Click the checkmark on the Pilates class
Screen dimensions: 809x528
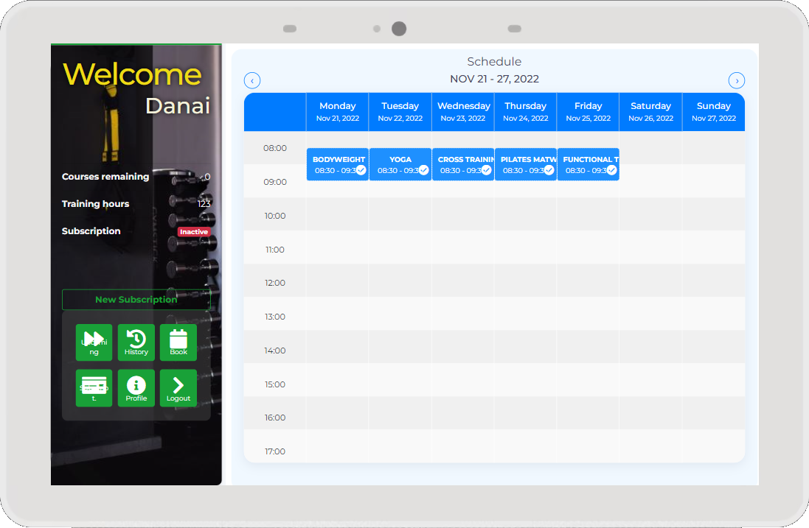point(549,170)
